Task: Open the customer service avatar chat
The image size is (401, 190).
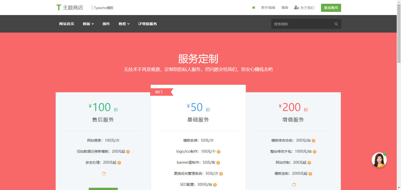Action: pyautogui.click(x=379, y=160)
